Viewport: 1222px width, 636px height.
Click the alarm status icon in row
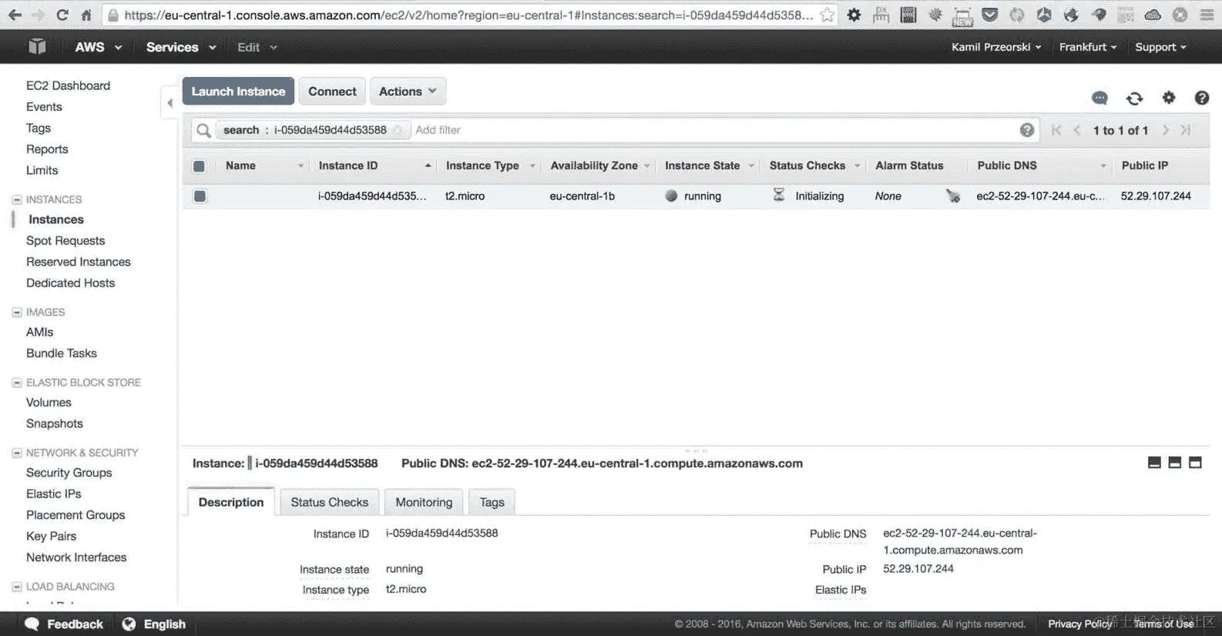click(953, 196)
